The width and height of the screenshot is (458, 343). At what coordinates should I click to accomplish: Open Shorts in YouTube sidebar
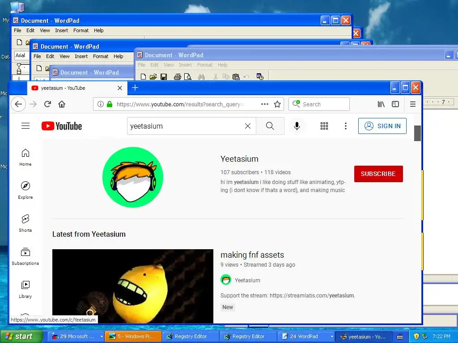coord(25,223)
